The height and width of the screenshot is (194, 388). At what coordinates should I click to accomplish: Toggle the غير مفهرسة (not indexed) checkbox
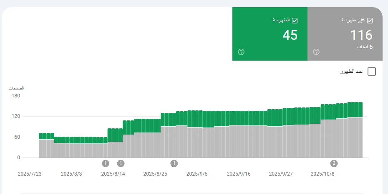[370, 20]
